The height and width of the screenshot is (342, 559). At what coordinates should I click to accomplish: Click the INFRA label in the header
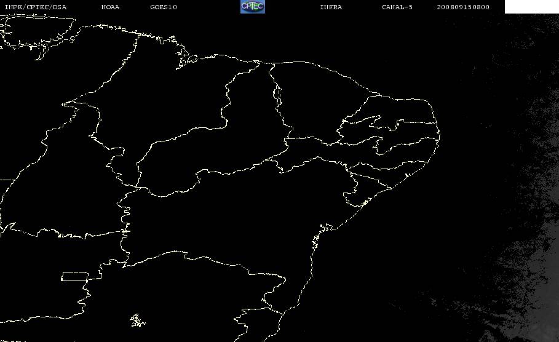(x=331, y=7)
